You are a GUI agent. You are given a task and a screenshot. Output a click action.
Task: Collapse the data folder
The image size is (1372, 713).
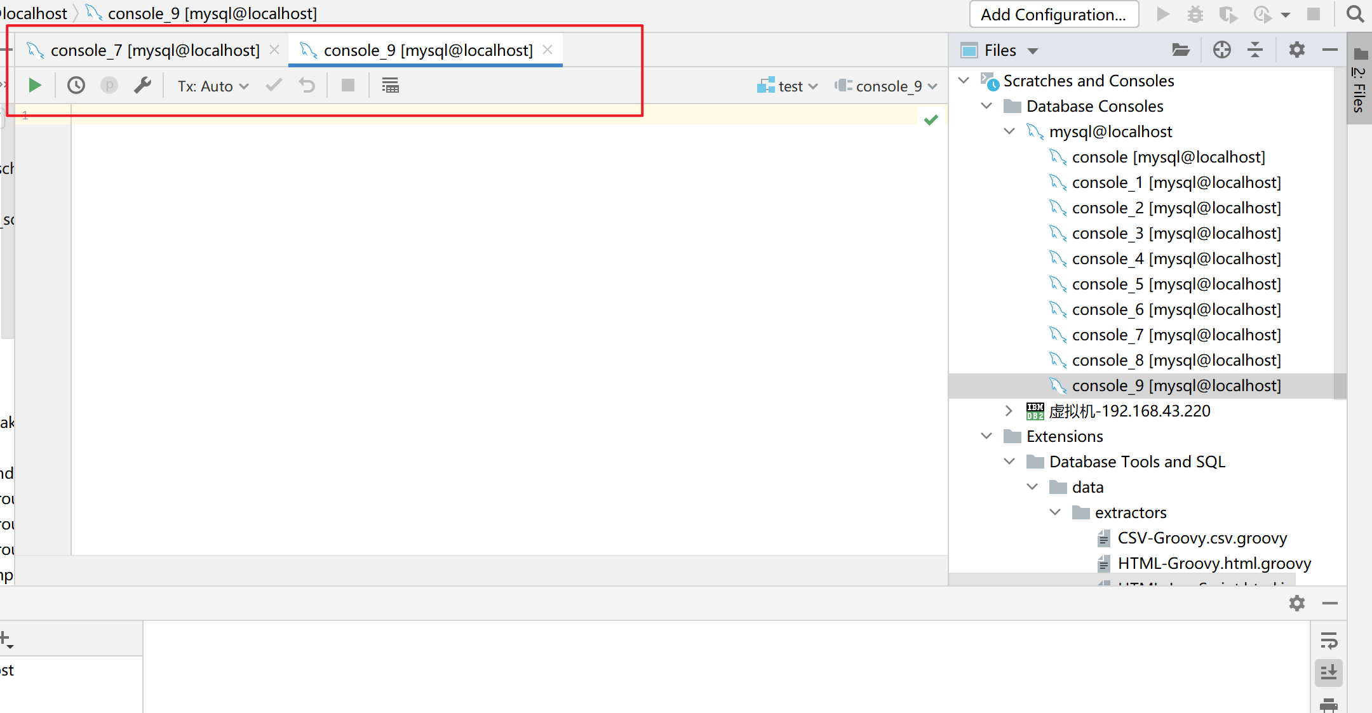1032,486
